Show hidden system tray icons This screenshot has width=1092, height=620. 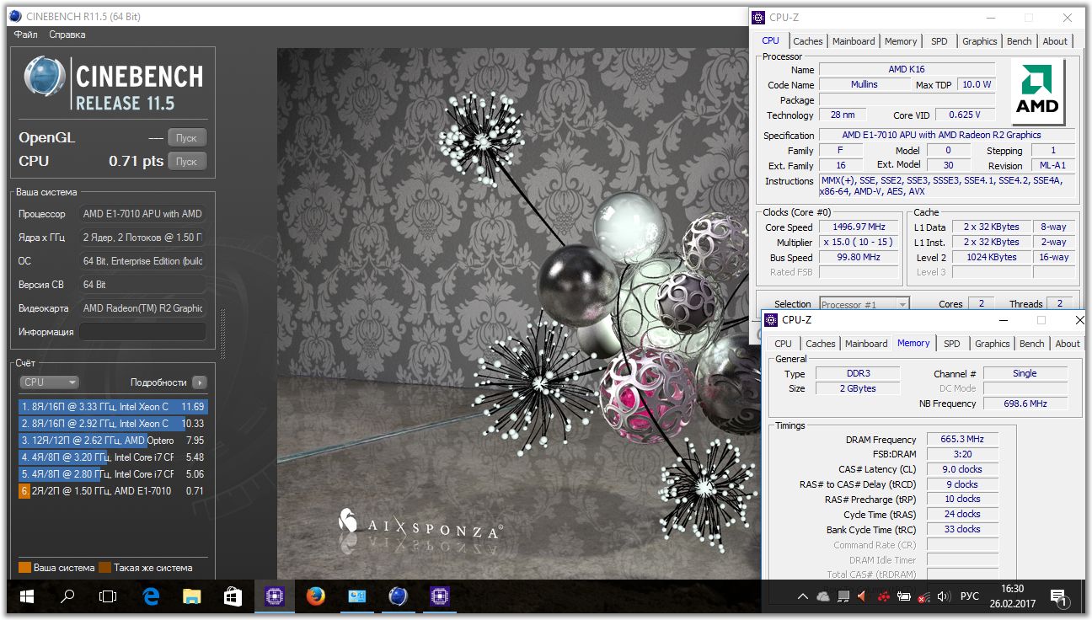point(804,596)
